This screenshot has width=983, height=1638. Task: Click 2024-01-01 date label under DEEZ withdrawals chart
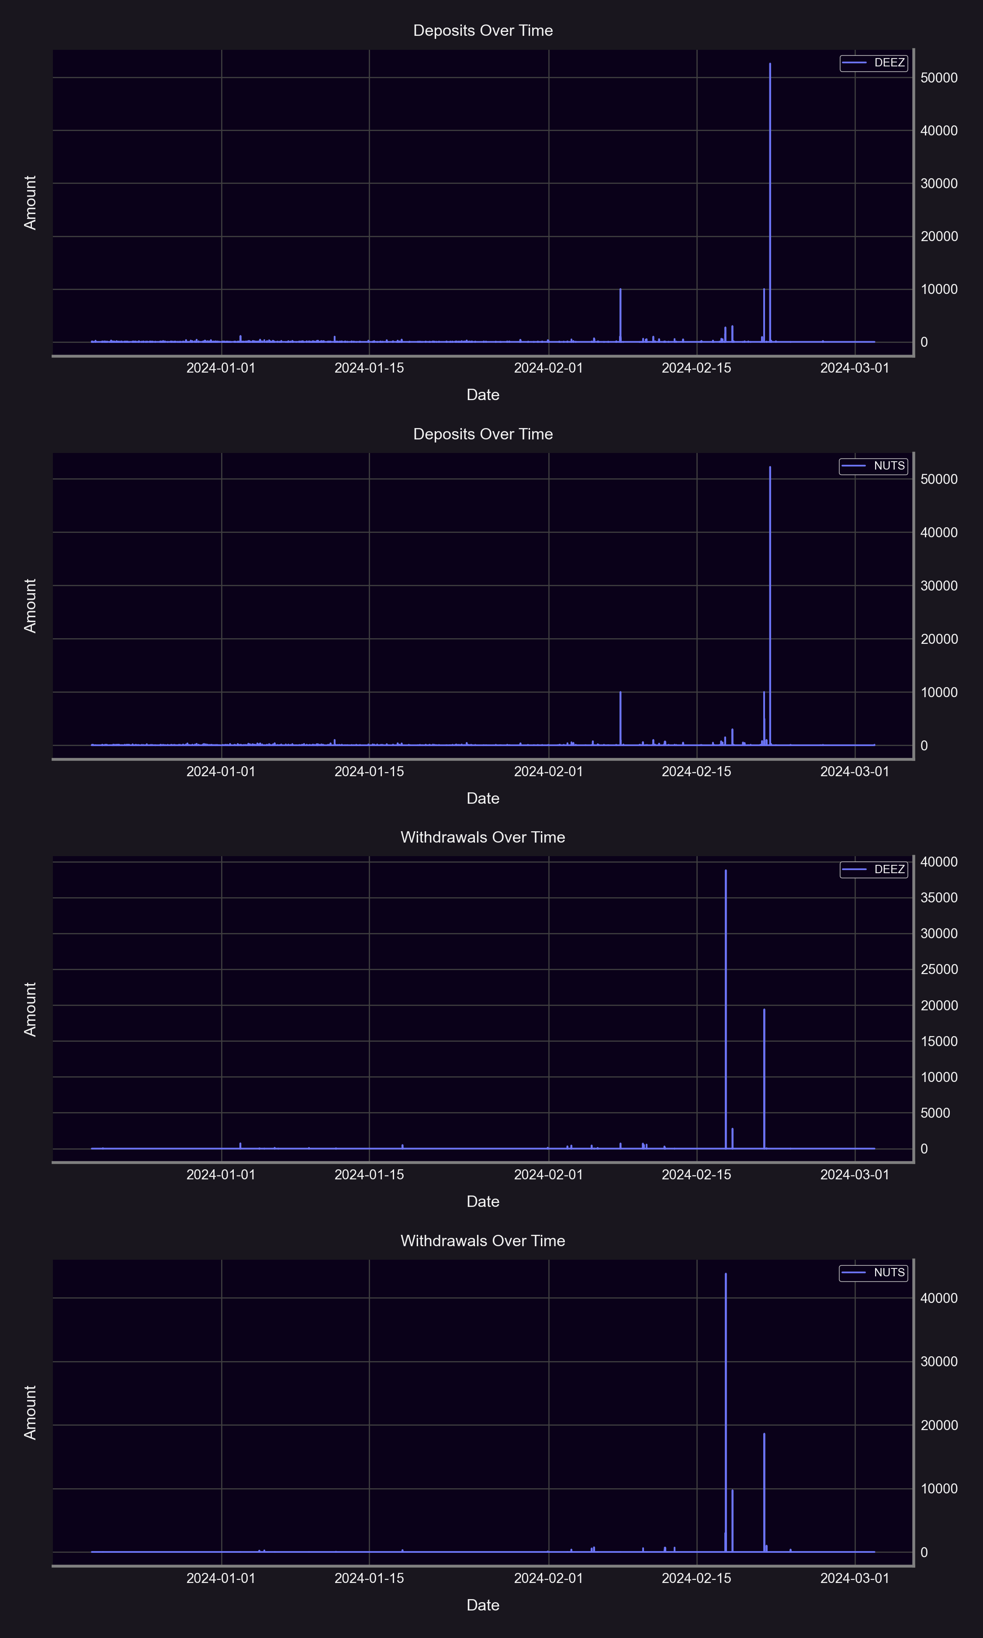tap(221, 1175)
